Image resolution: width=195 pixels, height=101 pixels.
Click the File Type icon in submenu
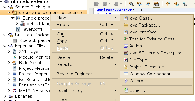pyautogui.click(x=126, y=60)
